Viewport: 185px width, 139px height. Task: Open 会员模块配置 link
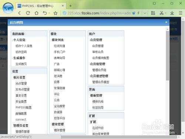(x=101, y=58)
